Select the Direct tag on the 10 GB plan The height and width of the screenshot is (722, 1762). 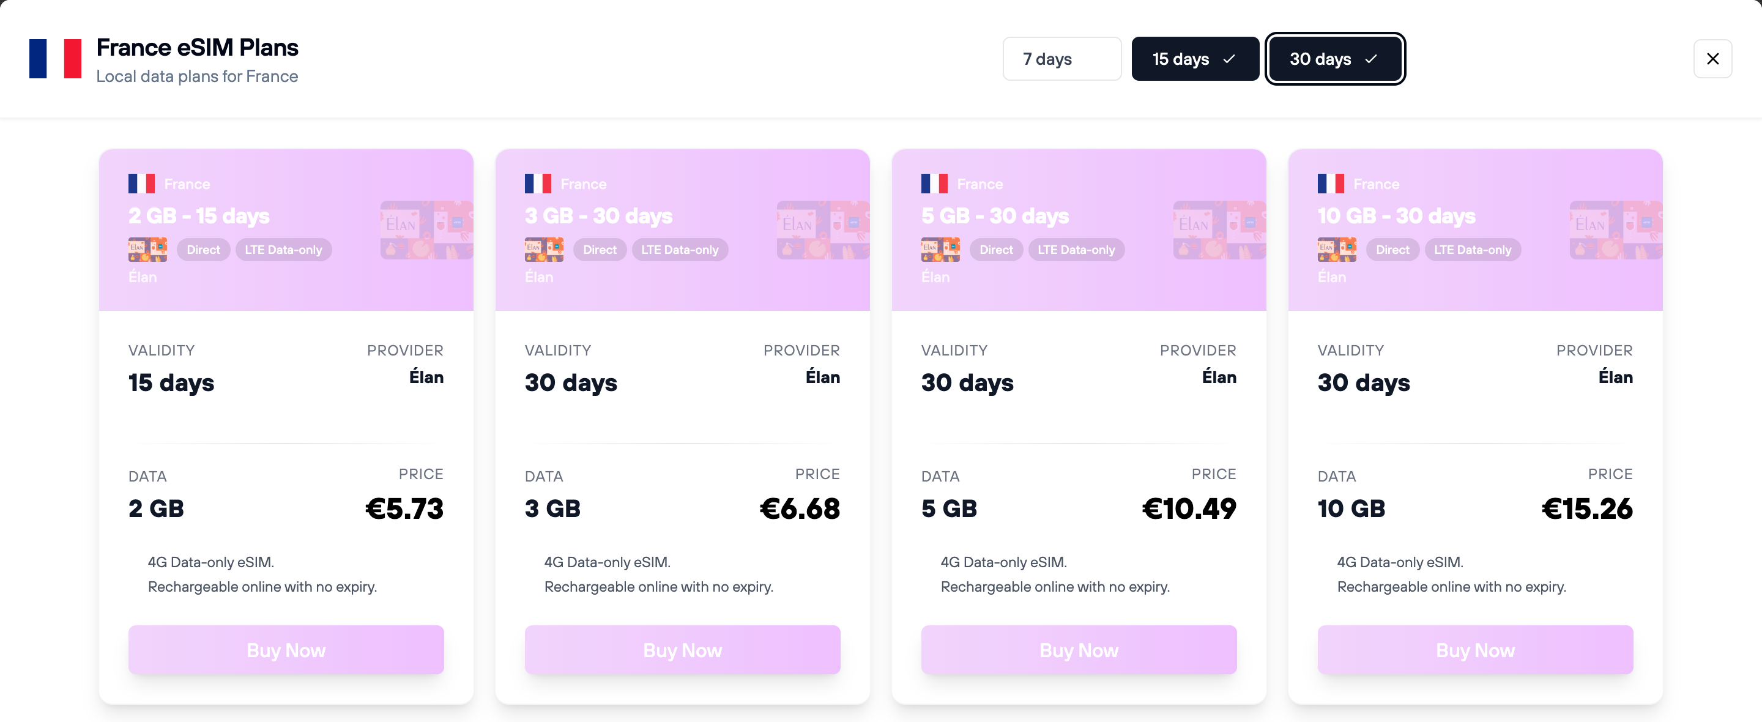click(1392, 250)
